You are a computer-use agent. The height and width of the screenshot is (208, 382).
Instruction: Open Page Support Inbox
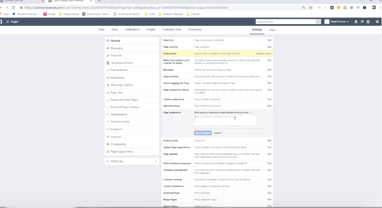[x=132, y=152]
